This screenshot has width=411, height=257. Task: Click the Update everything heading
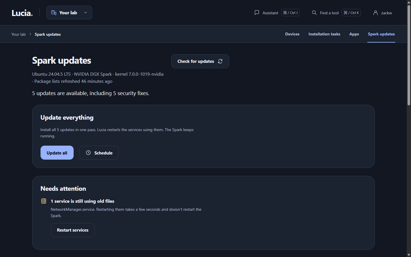(x=67, y=117)
